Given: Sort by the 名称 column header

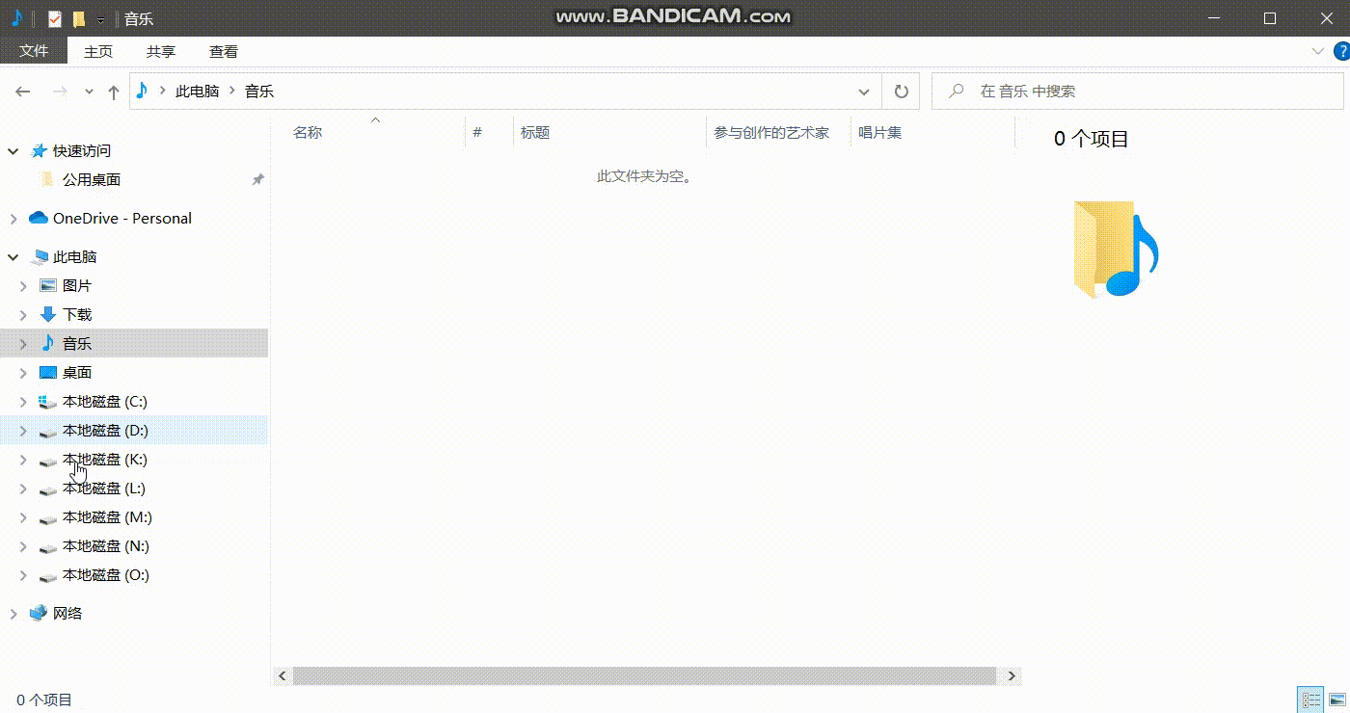Looking at the screenshot, I should [308, 133].
